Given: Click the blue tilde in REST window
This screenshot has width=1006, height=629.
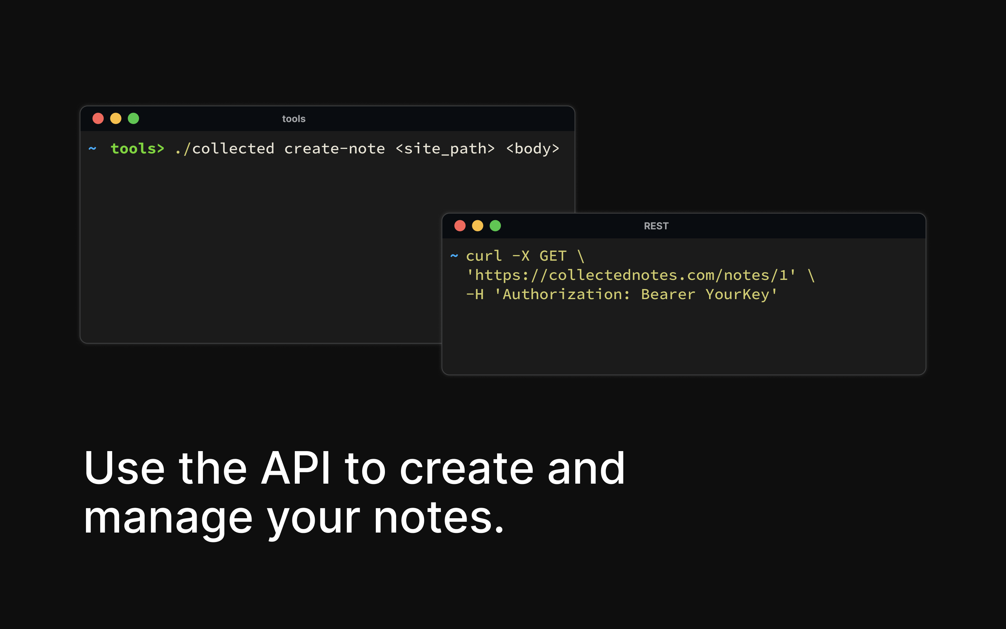Looking at the screenshot, I should [x=454, y=255].
